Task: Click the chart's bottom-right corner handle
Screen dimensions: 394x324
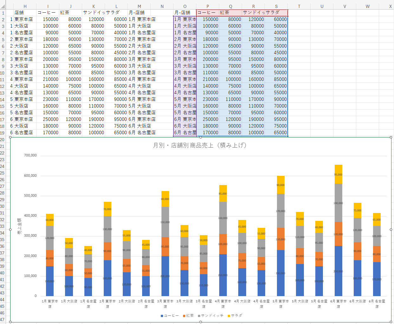Action: [391, 322]
